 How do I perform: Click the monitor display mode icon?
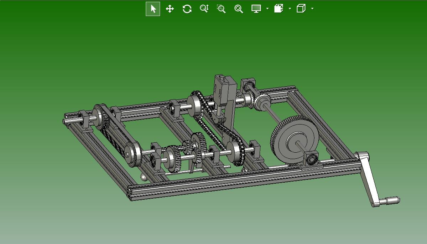256,9
